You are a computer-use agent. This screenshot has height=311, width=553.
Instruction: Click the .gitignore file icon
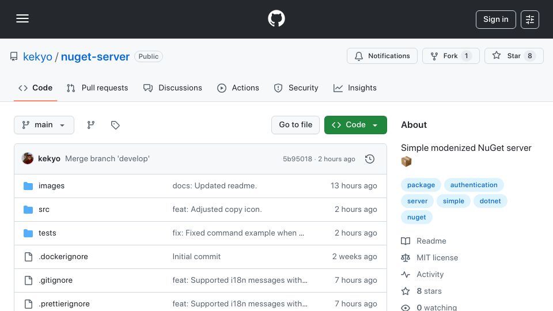(28, 280)
